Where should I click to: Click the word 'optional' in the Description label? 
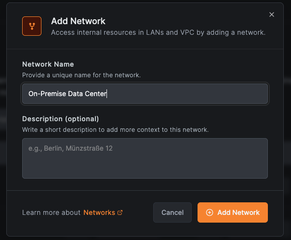[x=84, y=119]
